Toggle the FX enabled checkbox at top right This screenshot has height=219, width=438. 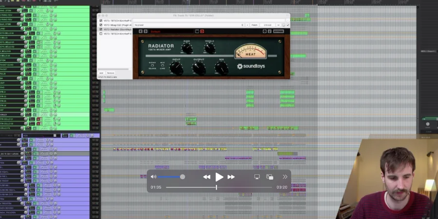coord(288,25)
